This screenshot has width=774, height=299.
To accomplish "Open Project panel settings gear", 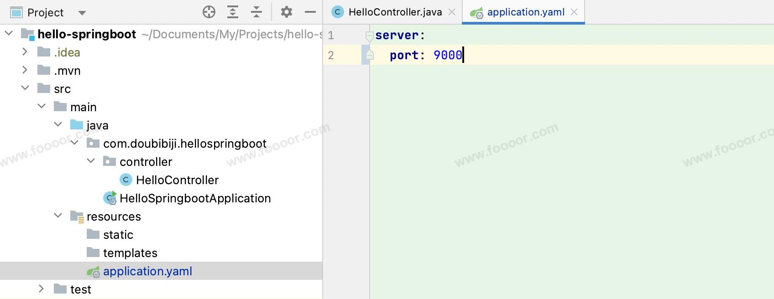I will [286, 12].
